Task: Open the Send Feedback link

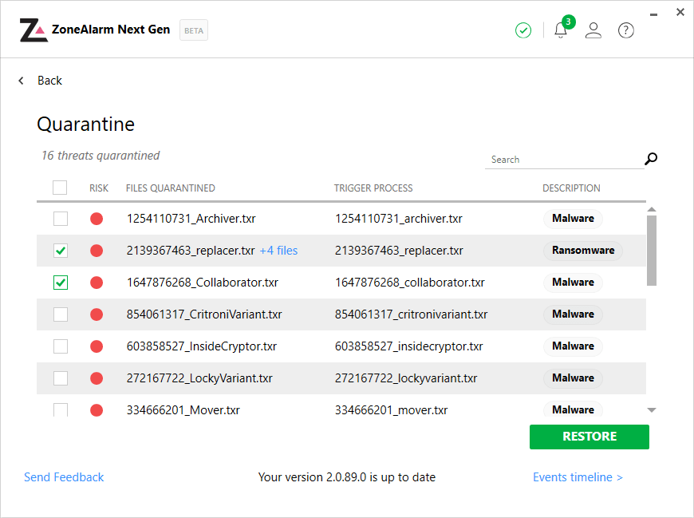Action: point(64,476)
